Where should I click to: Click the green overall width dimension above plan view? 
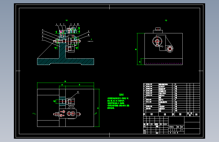click(x=65, y=82)
